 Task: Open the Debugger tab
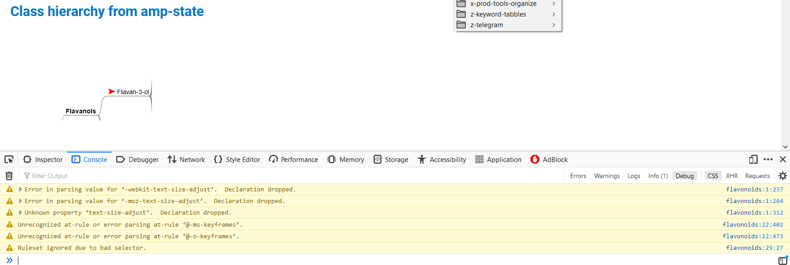137,159
